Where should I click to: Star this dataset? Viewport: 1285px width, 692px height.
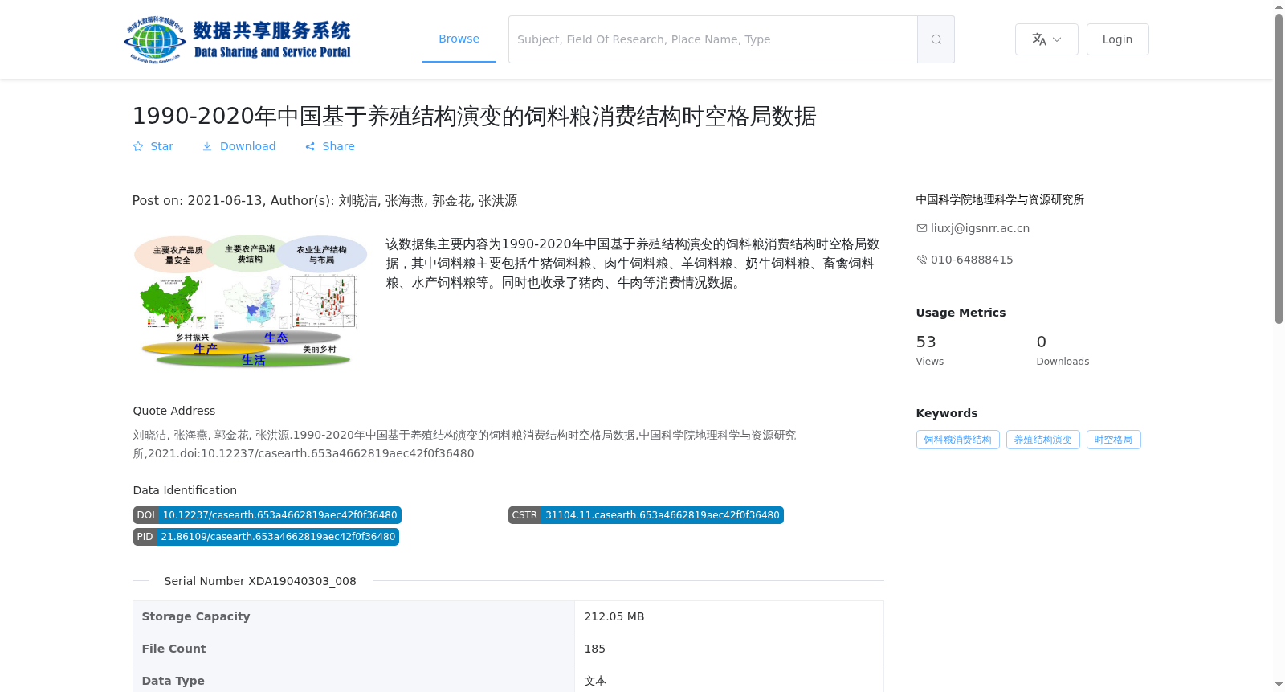(153, 146)
